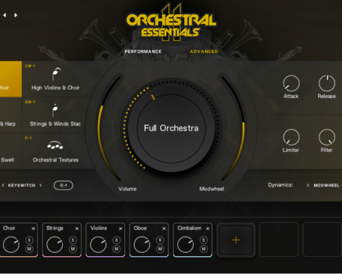Viewport: 342px width, 274px height.
Task: Switch to the Advanced tab
Action: pyautogui.click(x=204, y=51)
